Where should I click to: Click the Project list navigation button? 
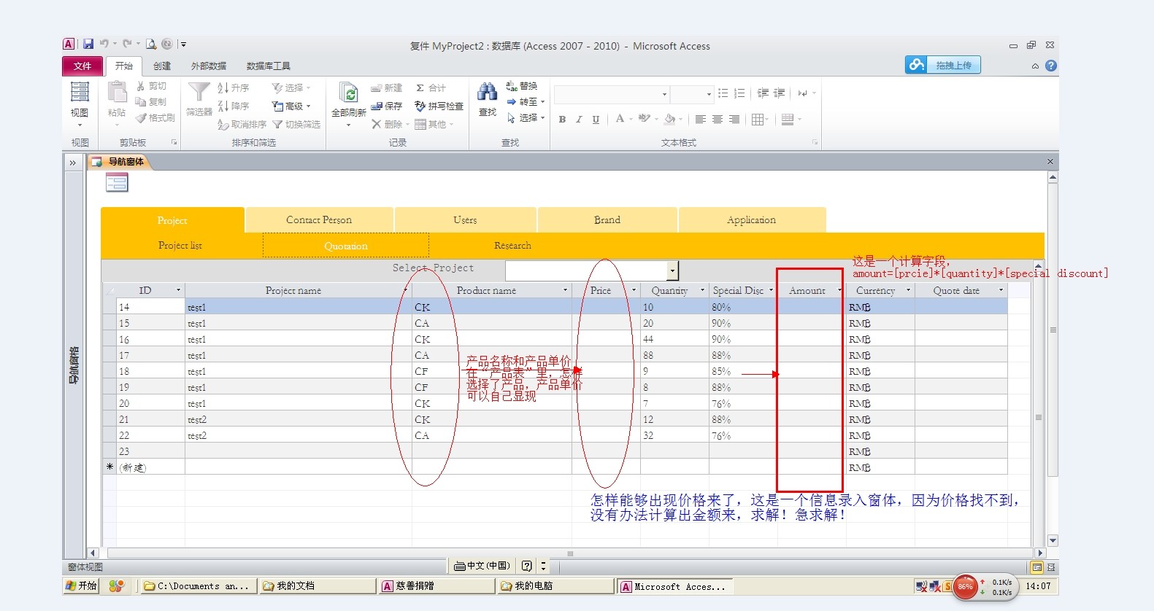click(x=180, y=246)
